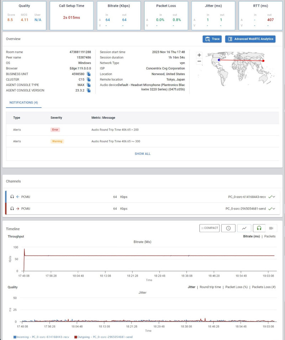Copy the AGENT CONSOLE VERSION value 23.3.2
This screenshot has width=285, height=340.
(89, 90)
